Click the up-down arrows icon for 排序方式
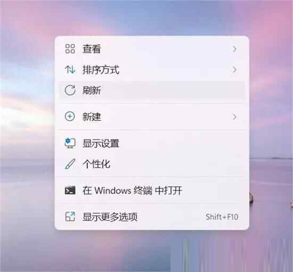 pyautogui.click(x=70, y=69)
